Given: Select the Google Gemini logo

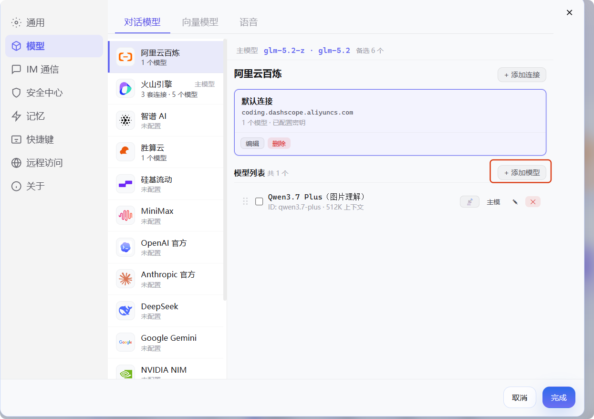Looking at the screenshot, I should (x=125, y=342).
